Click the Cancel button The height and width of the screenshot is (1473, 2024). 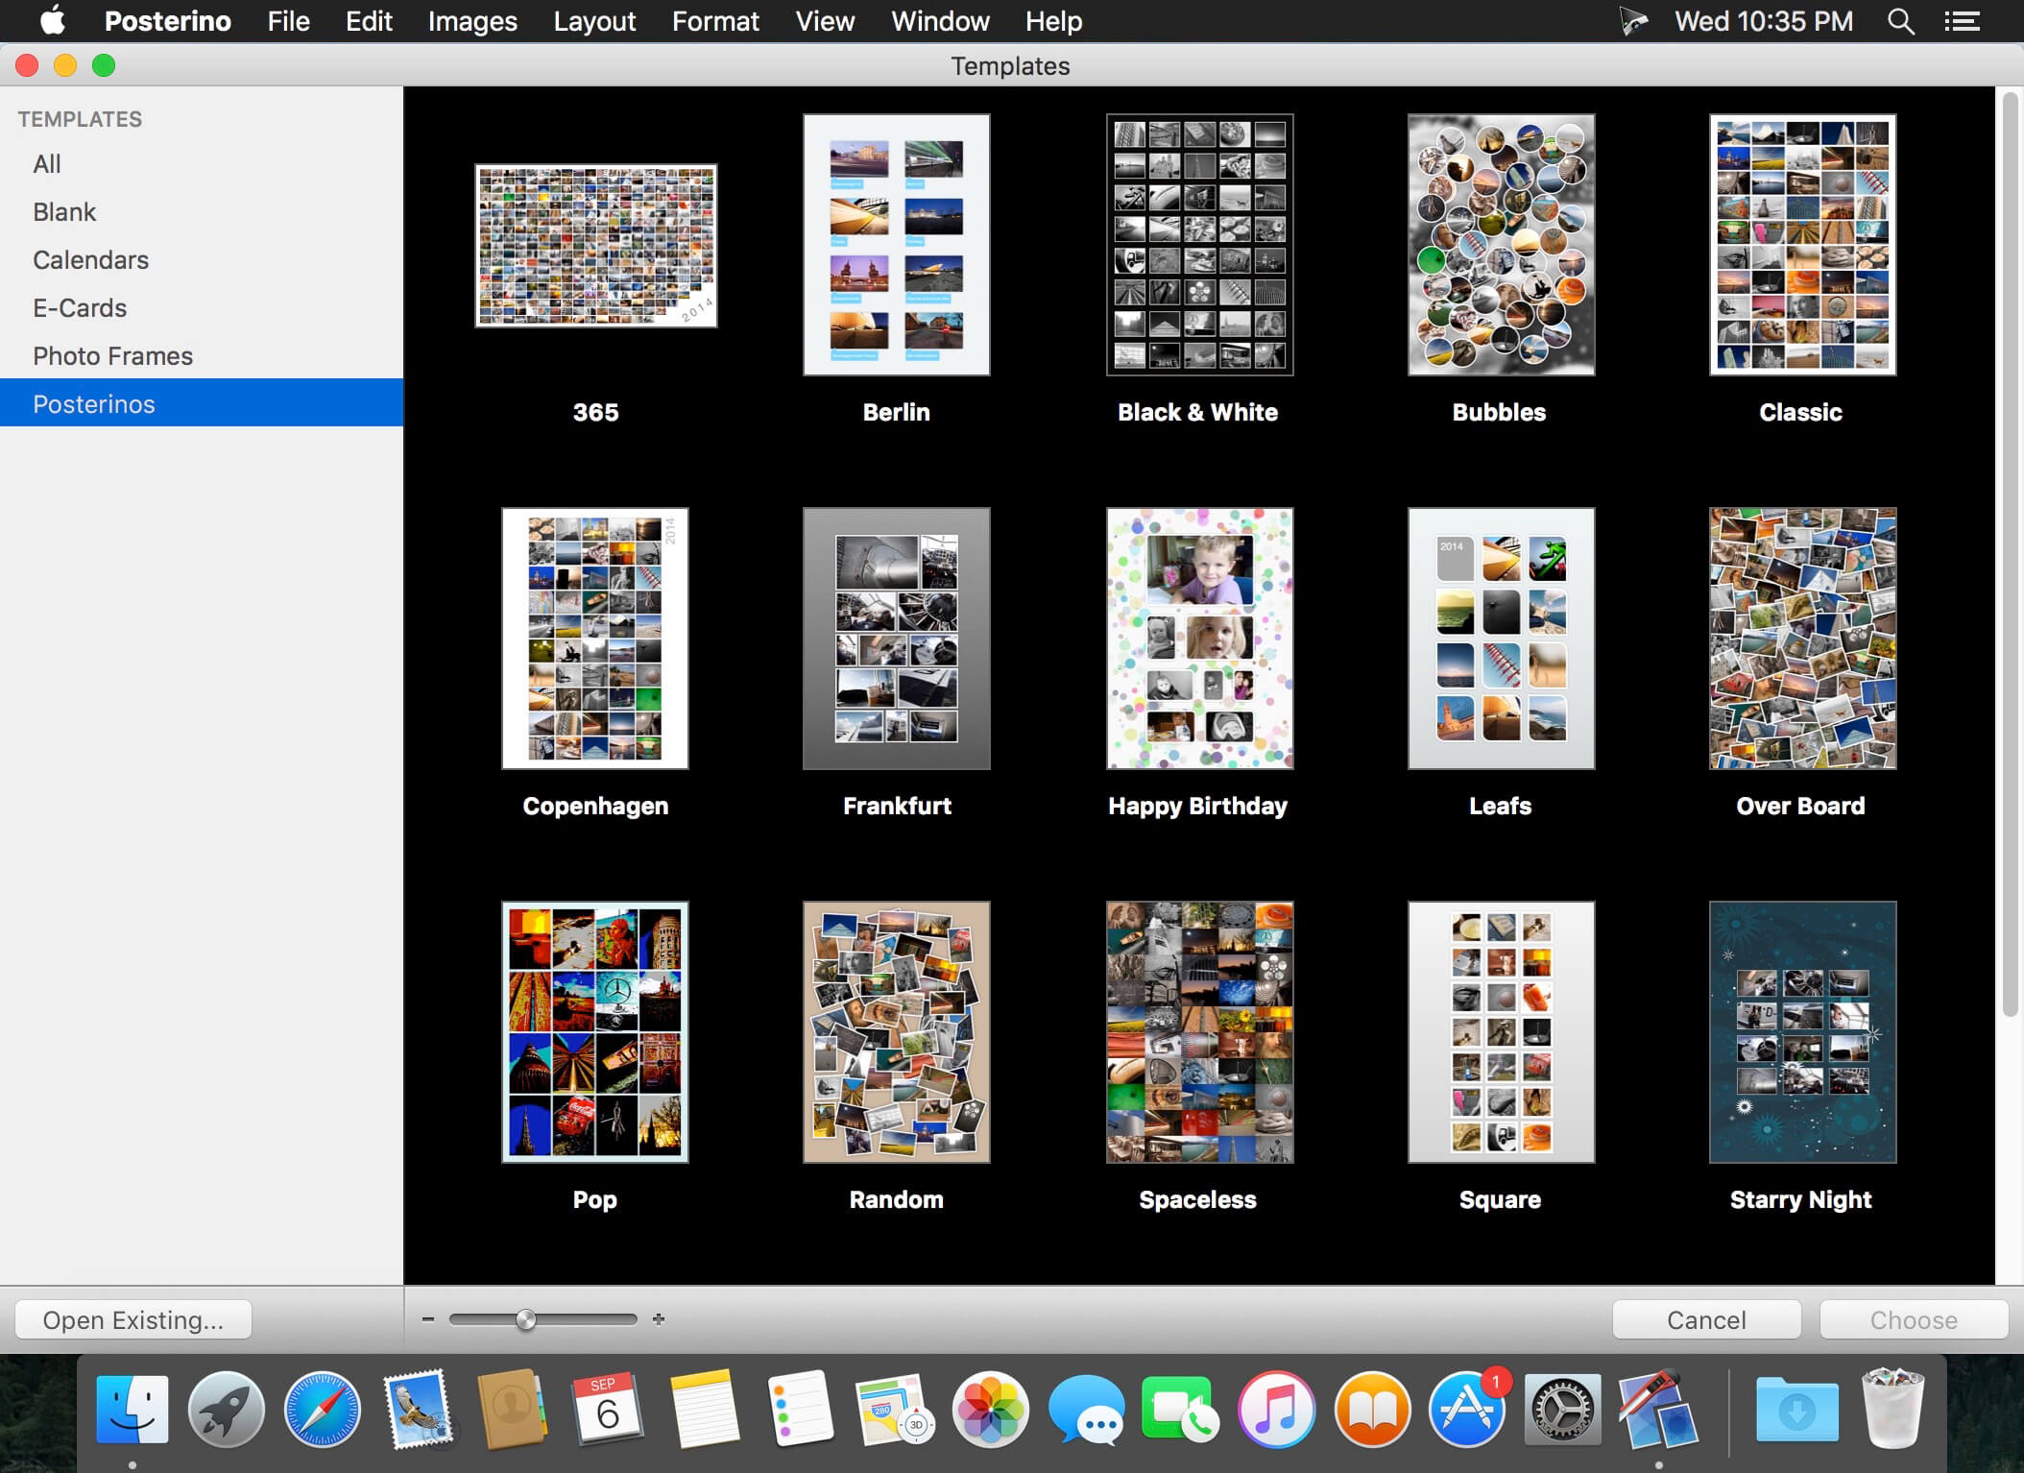1706,1319
